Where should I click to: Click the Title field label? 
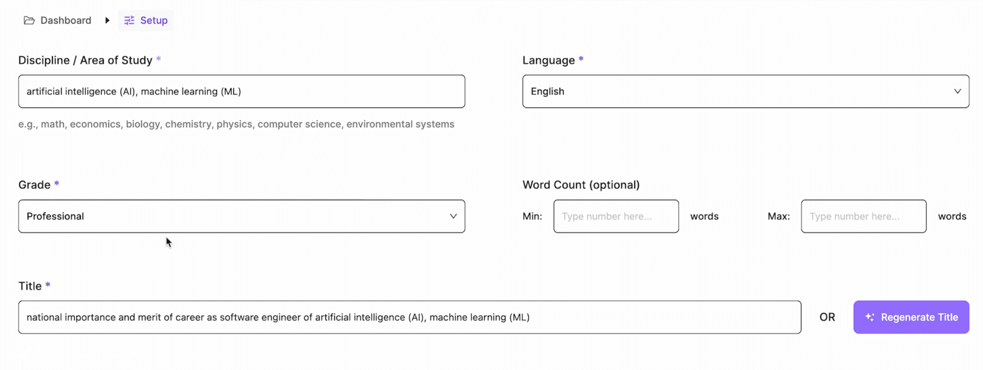(x=30, y=286)
